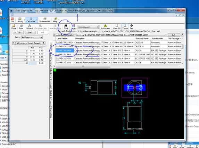Image resolution: width=199 pixels, height=148 pixels.
Task: Activate the Pan tool icon
Action: click(x=132, y=27)
